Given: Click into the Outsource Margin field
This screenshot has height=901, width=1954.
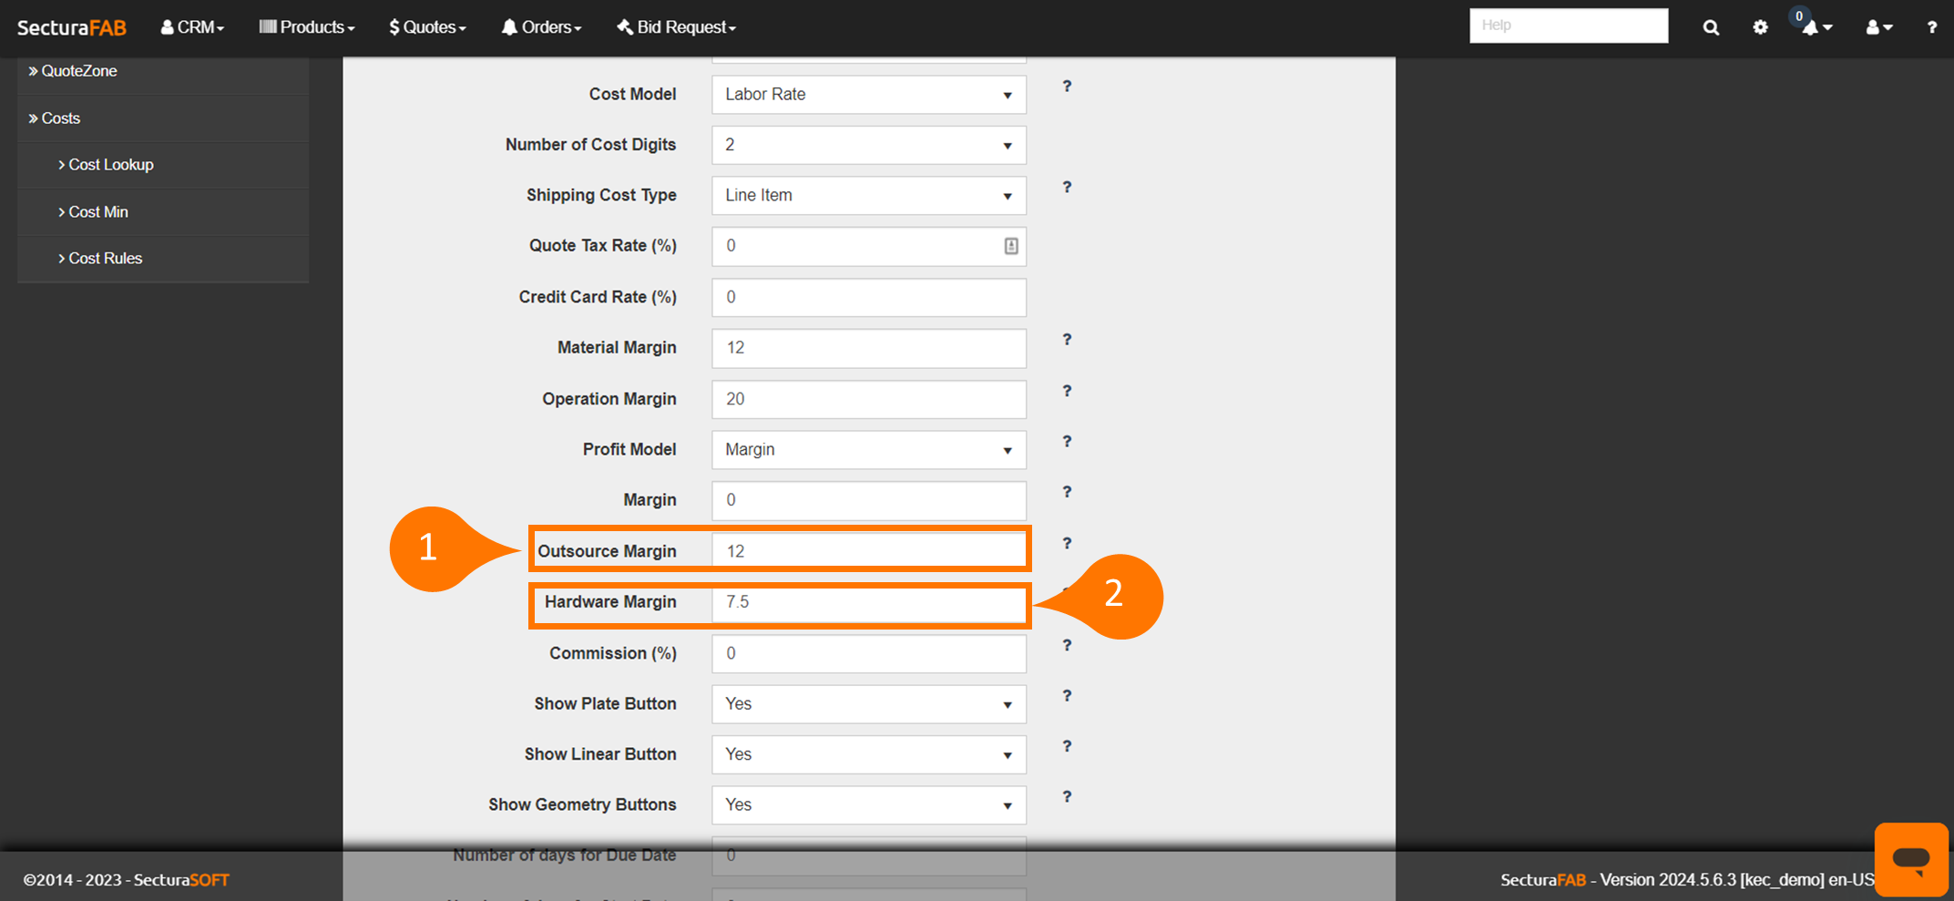Looking at the screenshot, I should coord(868,551).
